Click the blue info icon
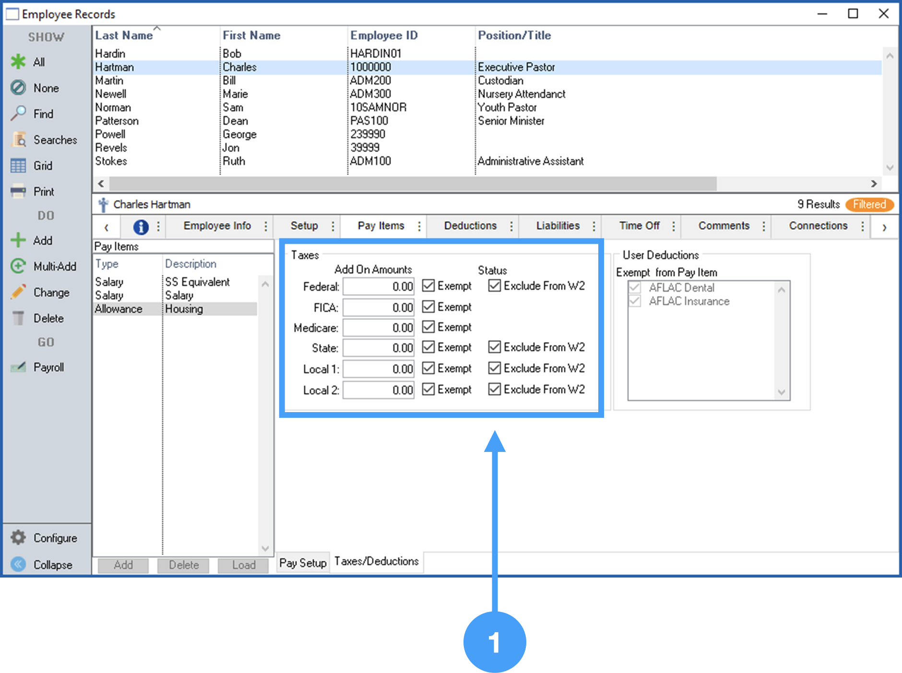This screenshot has width=902, height=673. [x=141, y=226]
